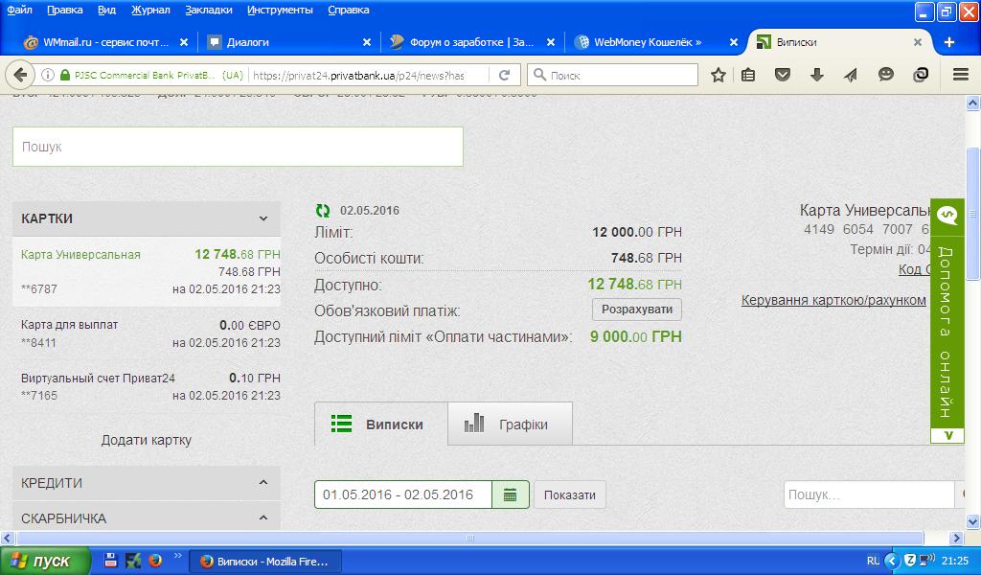Open the calendar date picker icon
Viewport: 981px width, 575px height.
[510, 494]
